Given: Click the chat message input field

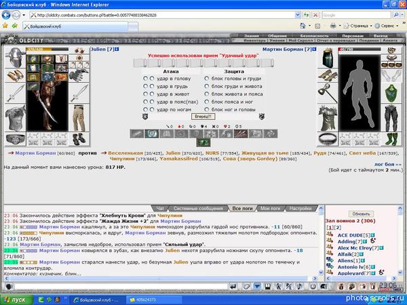Looking at the screenshot, I should point(121,287).
